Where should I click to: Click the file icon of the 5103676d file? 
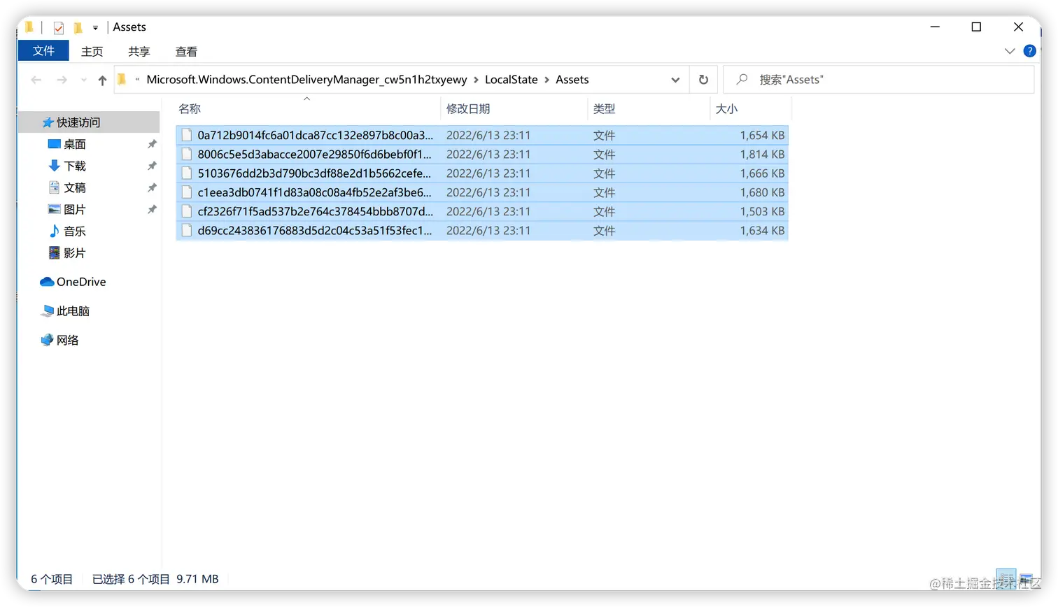tap(187, 173)
